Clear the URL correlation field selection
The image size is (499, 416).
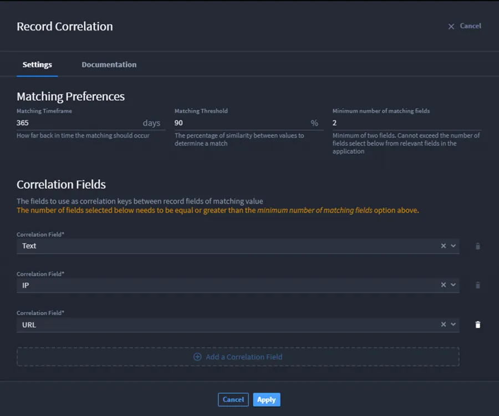click(444, 324)
